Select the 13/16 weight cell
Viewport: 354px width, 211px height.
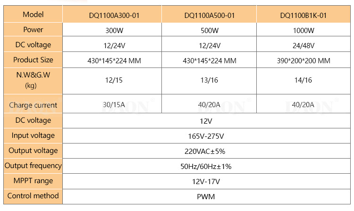pyautogui.click(x=209, y=81)
